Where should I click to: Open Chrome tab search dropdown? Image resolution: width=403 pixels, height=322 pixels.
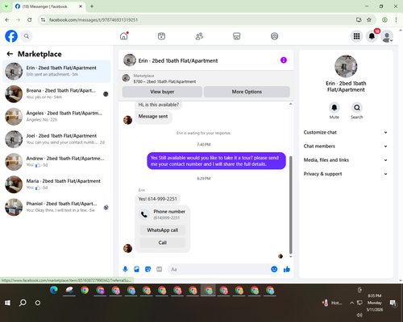[6, 6]
